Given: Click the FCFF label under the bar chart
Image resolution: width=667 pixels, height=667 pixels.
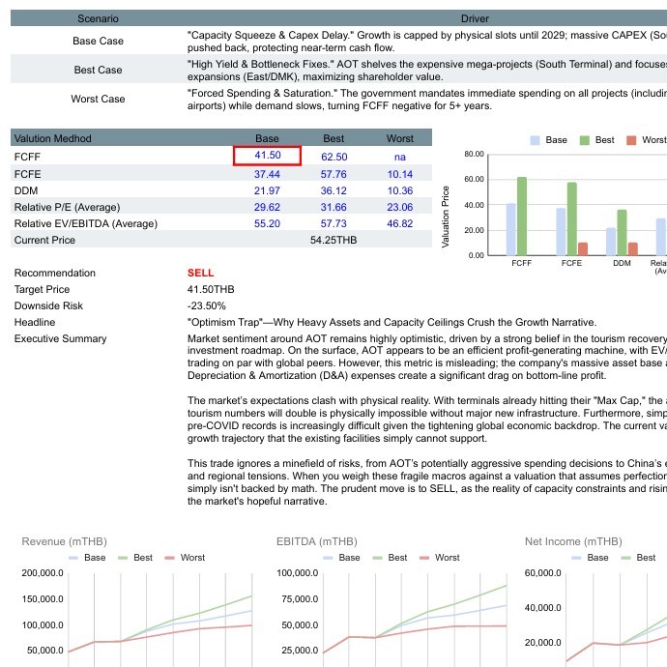Looking at the screenshot, I should click(522, 263).
